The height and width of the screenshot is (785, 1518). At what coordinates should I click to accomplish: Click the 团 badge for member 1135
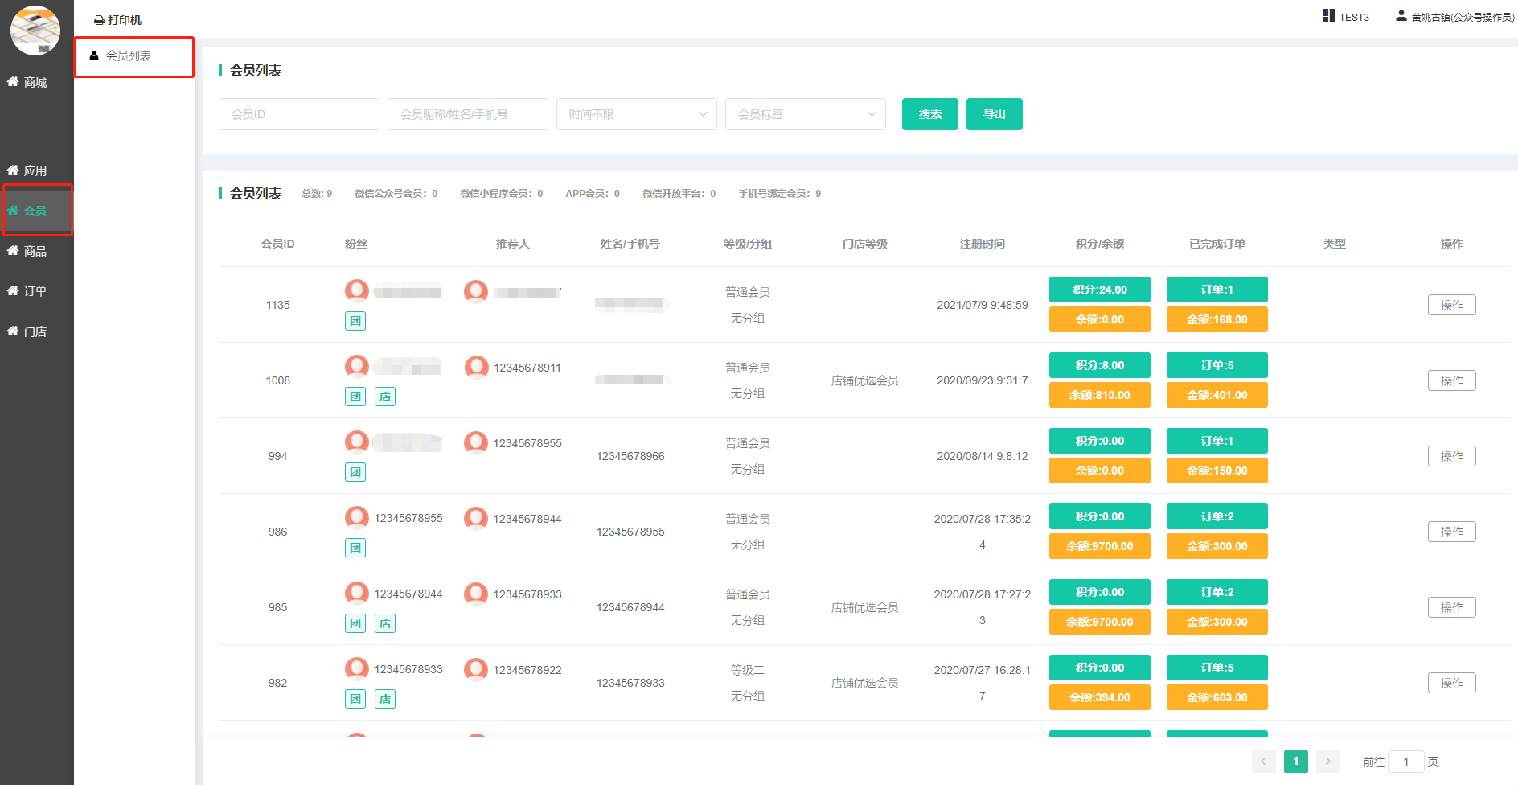[x=355, y=321]
